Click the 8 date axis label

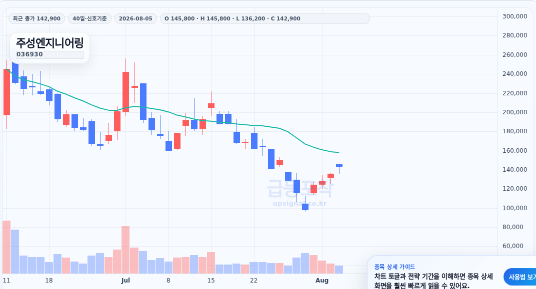[x=168, y=281]
